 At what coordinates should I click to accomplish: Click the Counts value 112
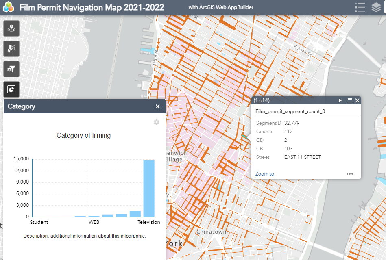point(288,132)
